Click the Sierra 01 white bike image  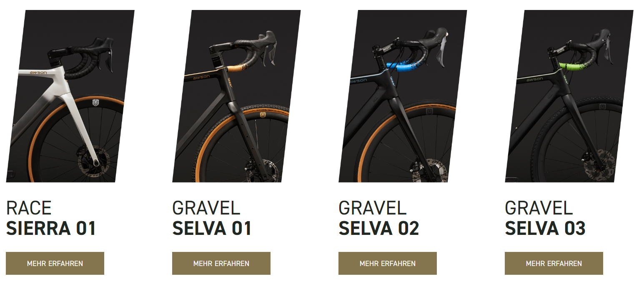point(70,96)
